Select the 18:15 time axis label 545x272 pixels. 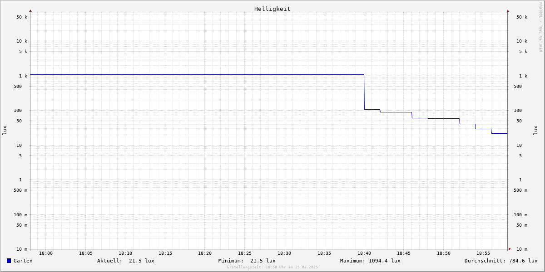click(165, 253)
